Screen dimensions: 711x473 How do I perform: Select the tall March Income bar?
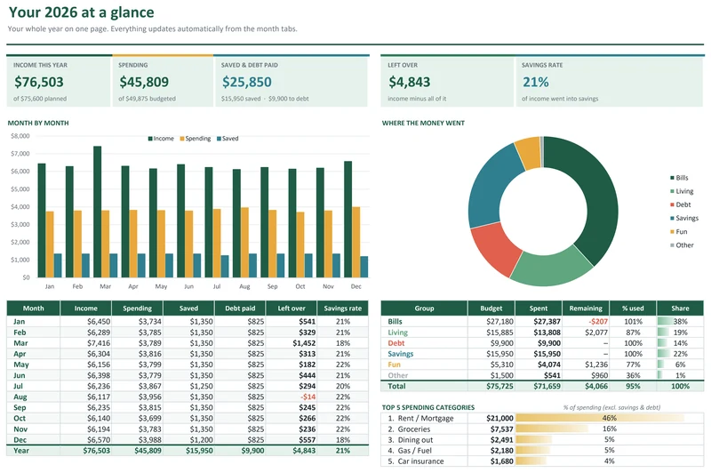coord(97,212)
